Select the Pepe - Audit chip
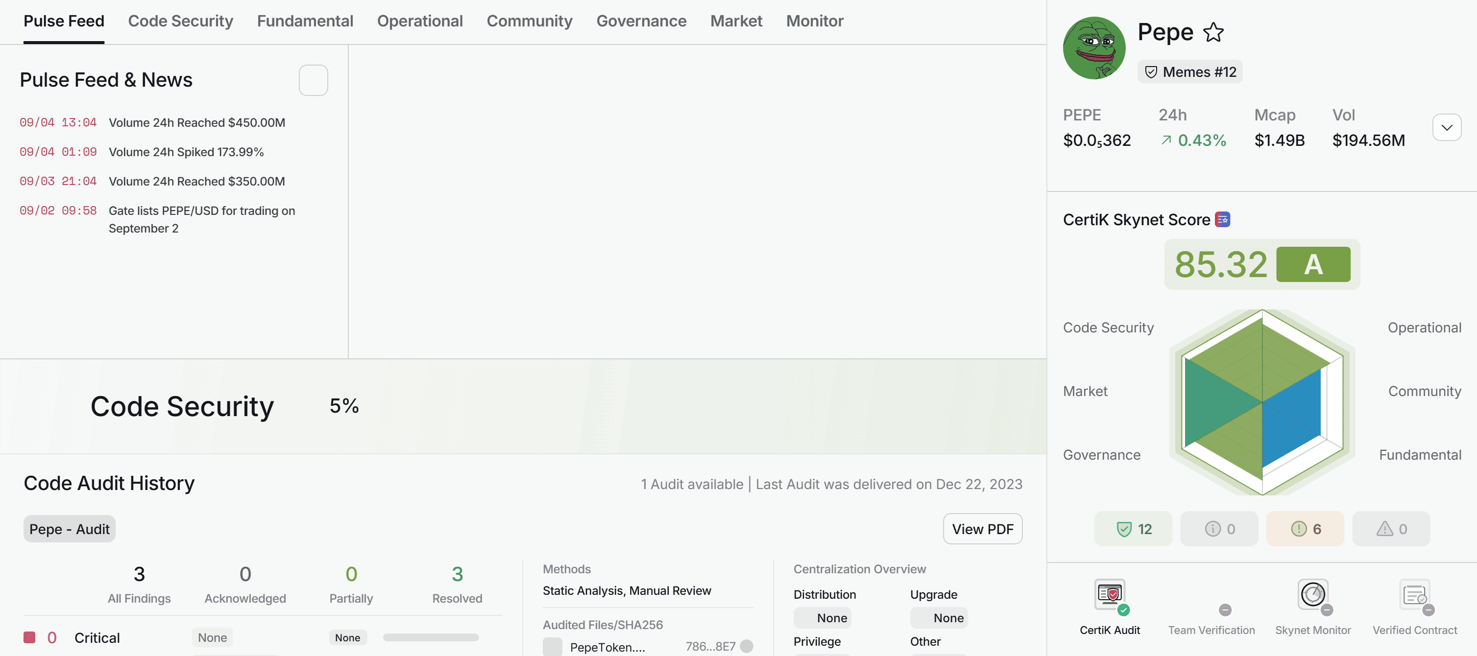Image resolution: width=1477 pixels, height=656 pixels. [x=70, y=529]
